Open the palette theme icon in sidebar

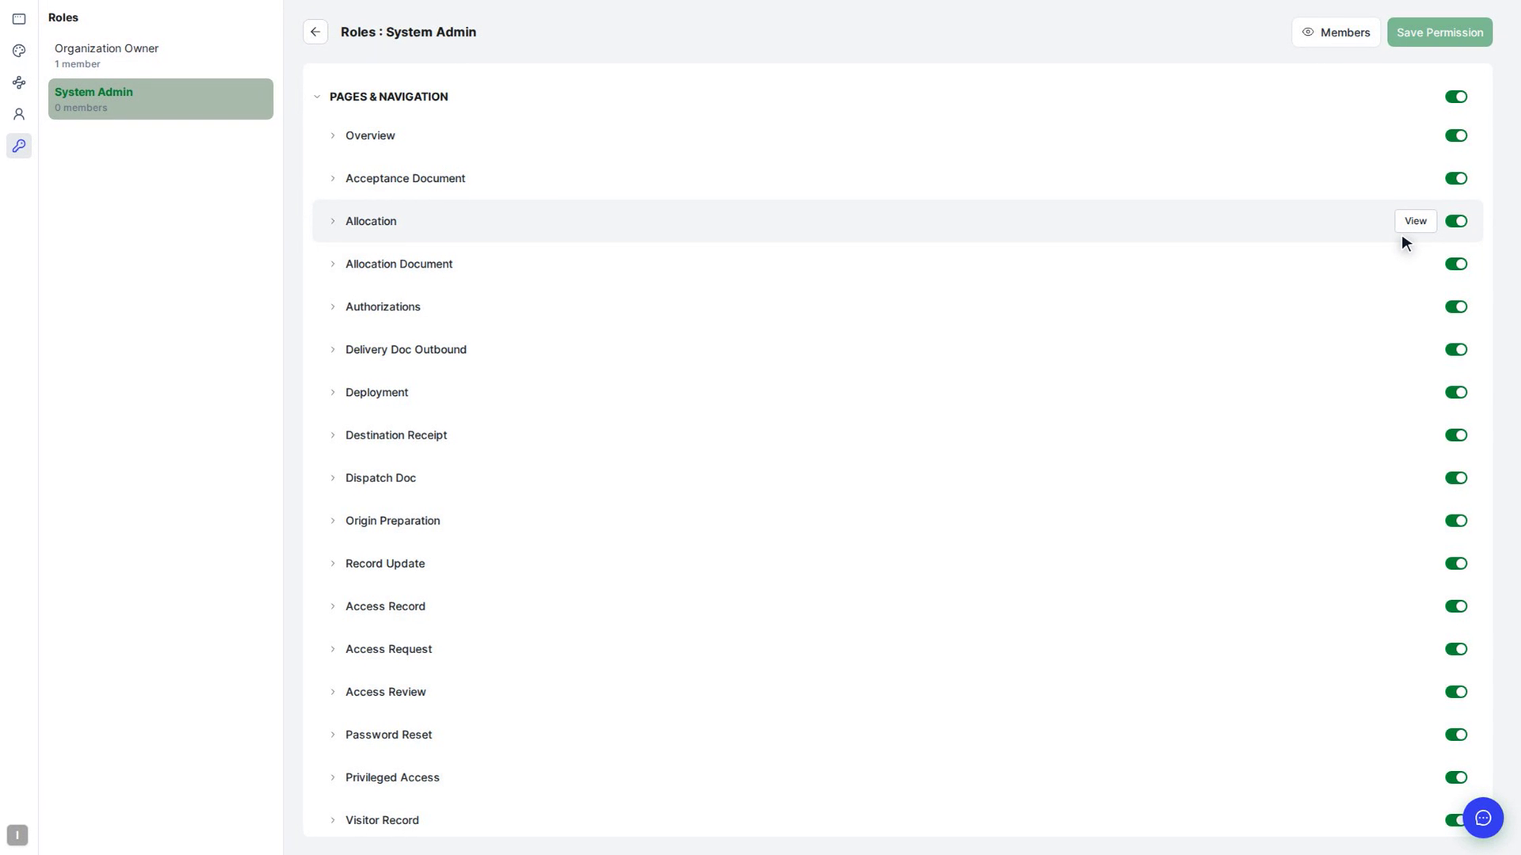click(x=19, y=51)
